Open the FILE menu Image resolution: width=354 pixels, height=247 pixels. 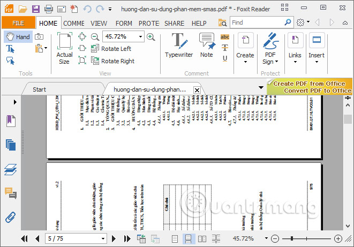(x=18, y=23)
